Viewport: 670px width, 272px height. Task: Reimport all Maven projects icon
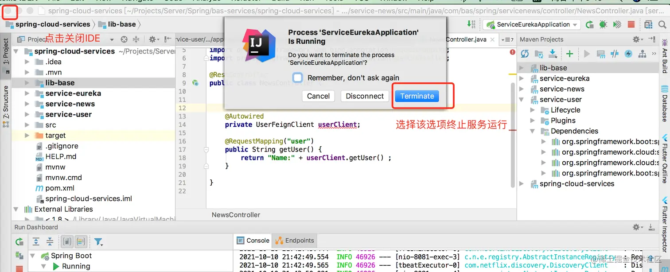click(x=525, y=54)
